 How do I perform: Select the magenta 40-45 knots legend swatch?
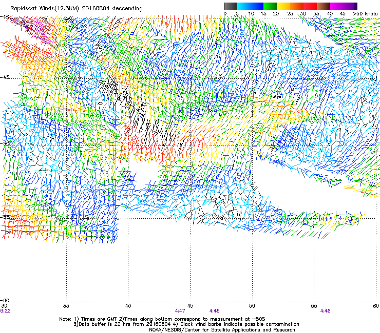(337, 6)
